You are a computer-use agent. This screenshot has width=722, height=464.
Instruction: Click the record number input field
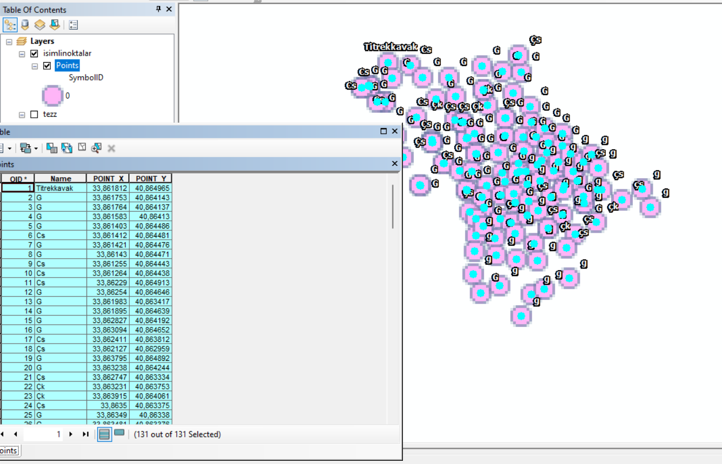[x=43, y=434]
